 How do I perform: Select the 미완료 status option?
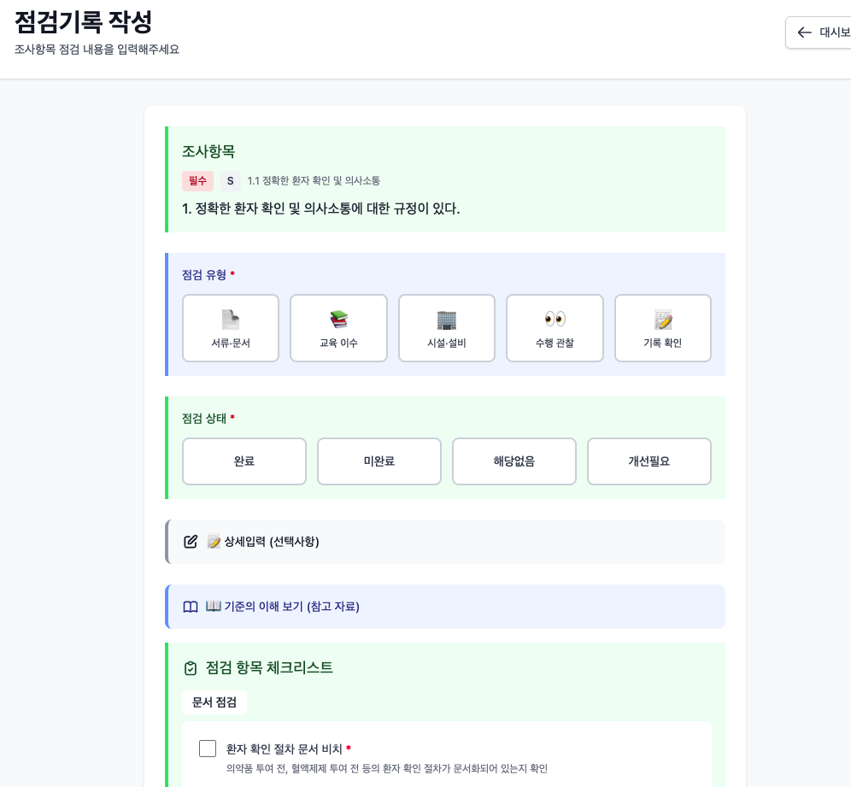(x=379, y=461)
